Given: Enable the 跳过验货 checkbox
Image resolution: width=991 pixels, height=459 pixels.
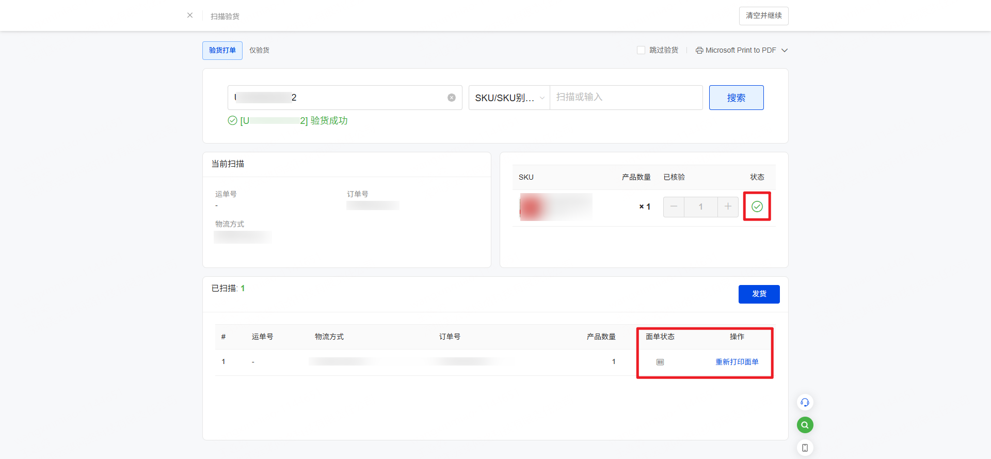Looking at the screenshot, I should 641,50.
